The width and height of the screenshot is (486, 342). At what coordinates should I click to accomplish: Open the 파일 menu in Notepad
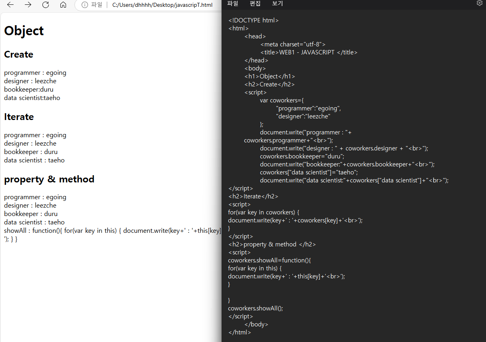pyautogui.click(x=232, y=4)
